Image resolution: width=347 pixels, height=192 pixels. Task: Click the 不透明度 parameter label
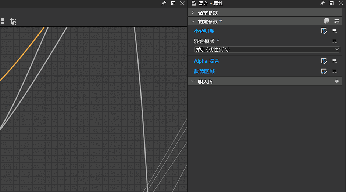(204, 31)
